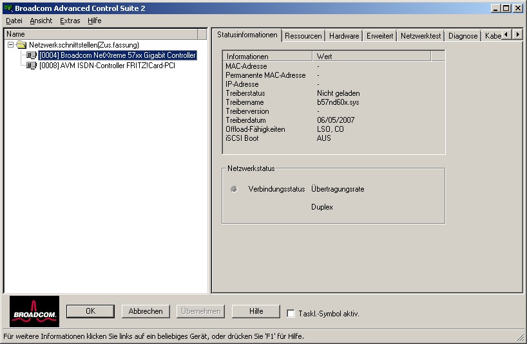Click the iSCSI Boot row label
The width and height of the screenshot is (527, 344).
pos(242,138)
